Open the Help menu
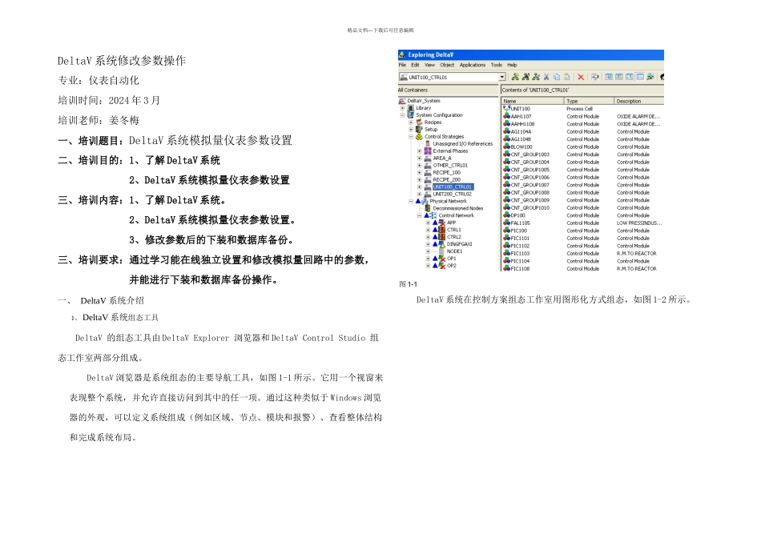The height and width of the screenshot is (538, 761). point(512,65)
